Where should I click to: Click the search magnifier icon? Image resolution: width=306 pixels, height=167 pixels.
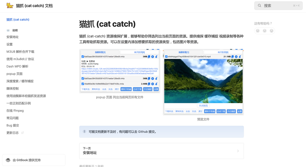point(259,6)
